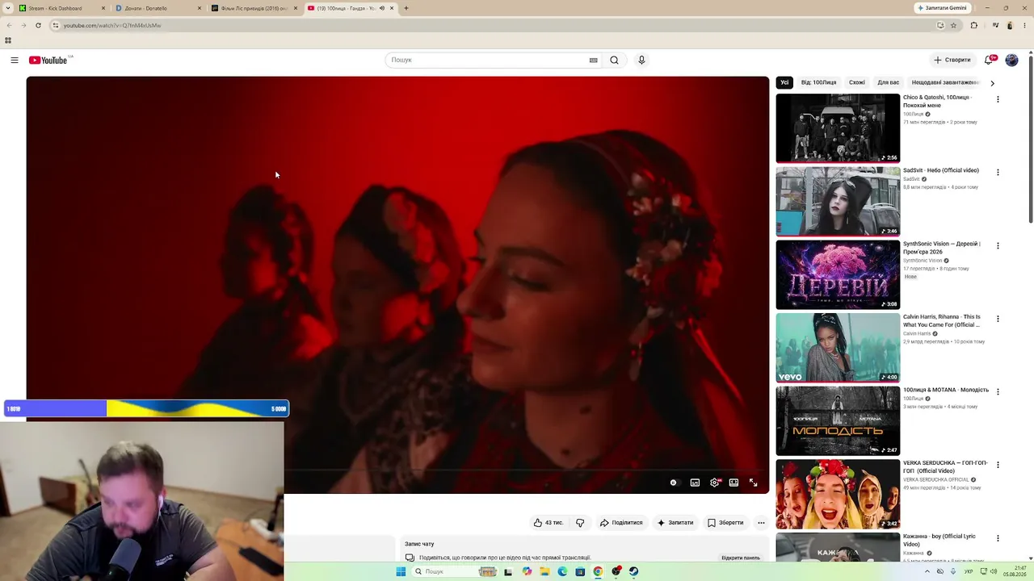This screenshot has height=581, width=1034.
Task: Open the YouTube guide hamburger menu
Action: click(15, 60)
